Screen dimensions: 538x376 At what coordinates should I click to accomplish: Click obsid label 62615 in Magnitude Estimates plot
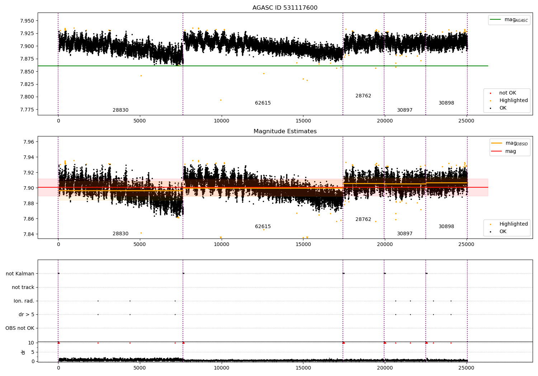(263, 227)
